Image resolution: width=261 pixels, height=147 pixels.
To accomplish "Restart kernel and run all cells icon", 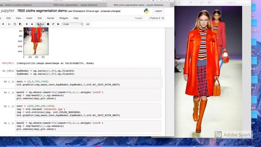I will tap(58, 24).
